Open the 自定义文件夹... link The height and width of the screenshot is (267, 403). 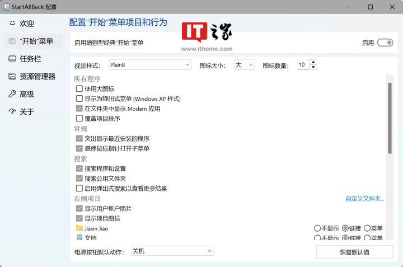365,199
